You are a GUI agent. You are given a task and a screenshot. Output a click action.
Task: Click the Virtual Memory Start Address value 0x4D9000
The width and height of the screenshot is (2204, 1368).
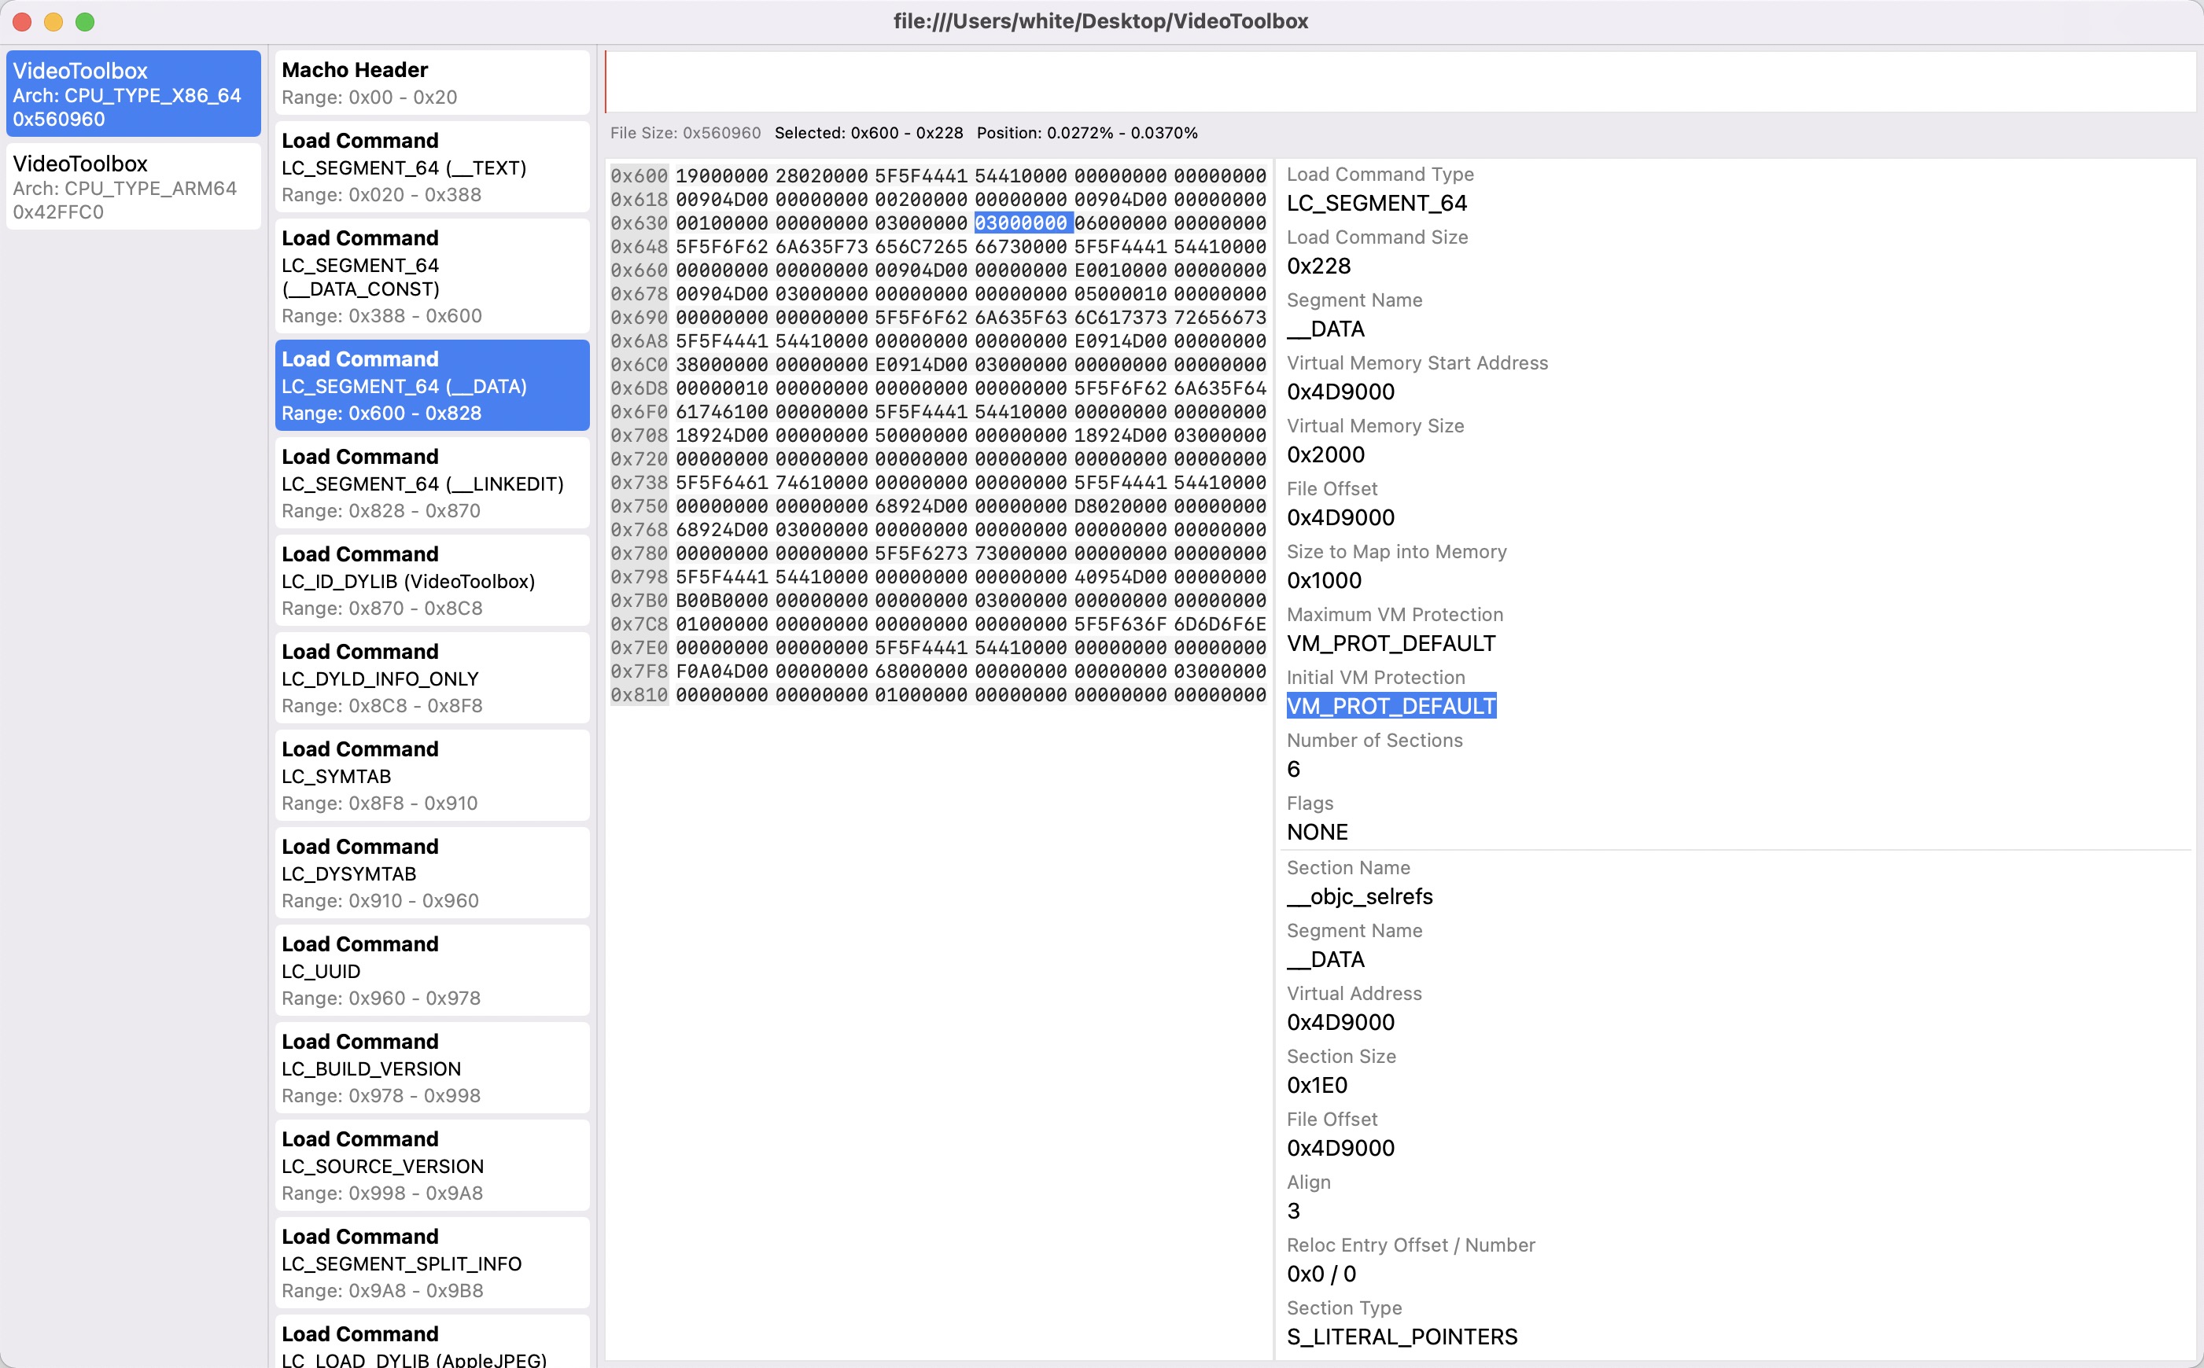pos(1340,392)
